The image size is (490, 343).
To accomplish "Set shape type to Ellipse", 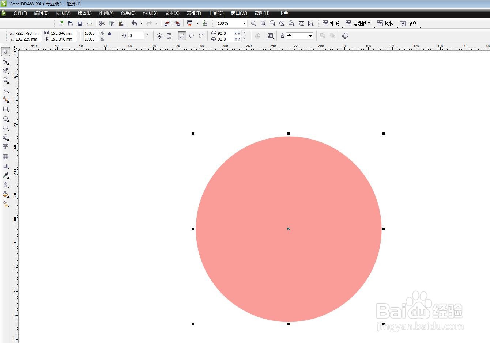I will tap(182, 36).
